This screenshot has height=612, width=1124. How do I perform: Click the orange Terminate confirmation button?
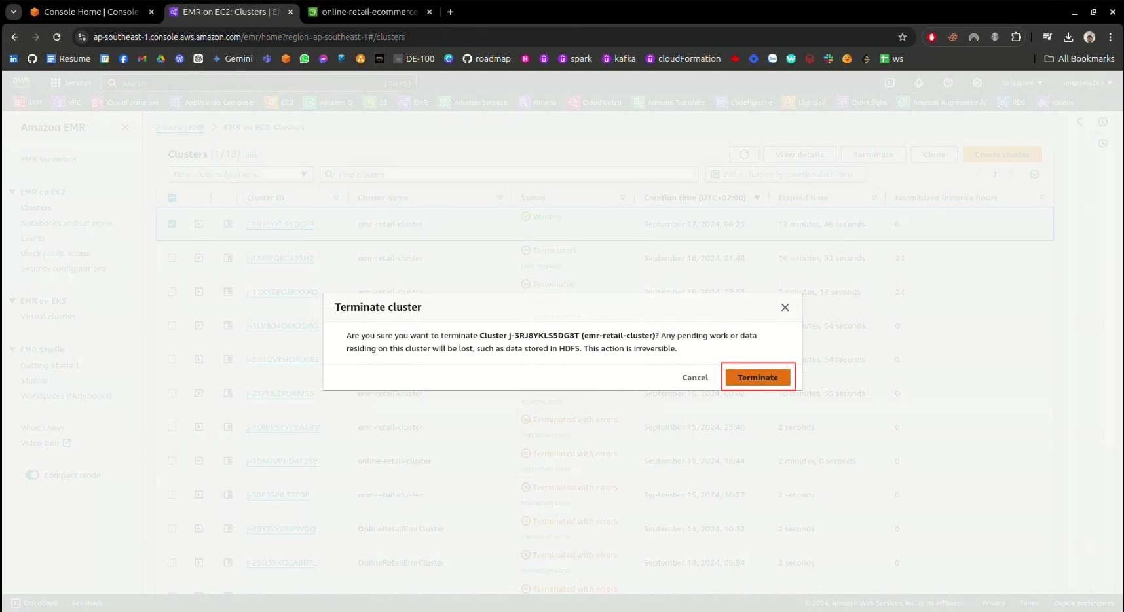pyautogui.click(x=757, y=378)
